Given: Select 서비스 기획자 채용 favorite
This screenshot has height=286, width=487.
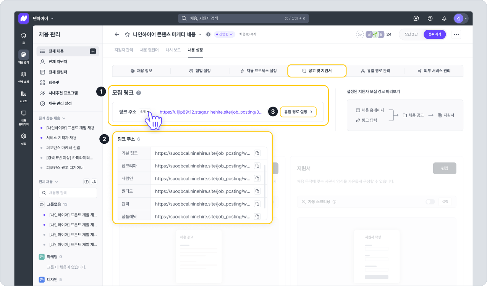Looking at the screenshot, I should pos(61,138).
